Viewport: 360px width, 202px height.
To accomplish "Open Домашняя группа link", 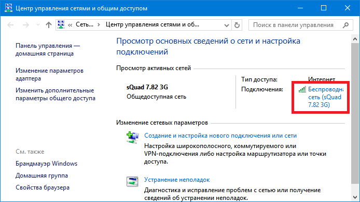I will [x=42, y=176].
